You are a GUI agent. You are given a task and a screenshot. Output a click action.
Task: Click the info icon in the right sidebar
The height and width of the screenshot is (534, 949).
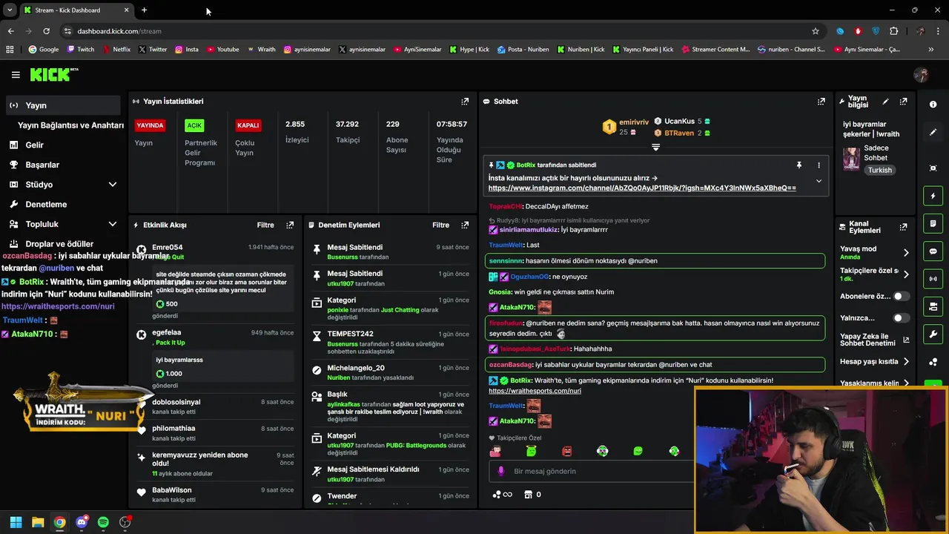click(933, 105)
